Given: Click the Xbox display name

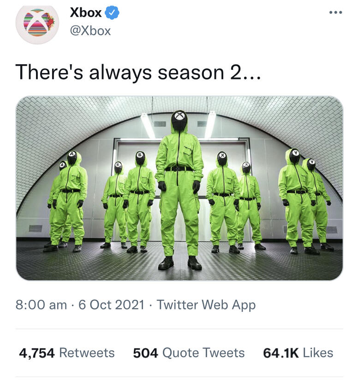Looking at the screenshot, I should coord(86,12).
